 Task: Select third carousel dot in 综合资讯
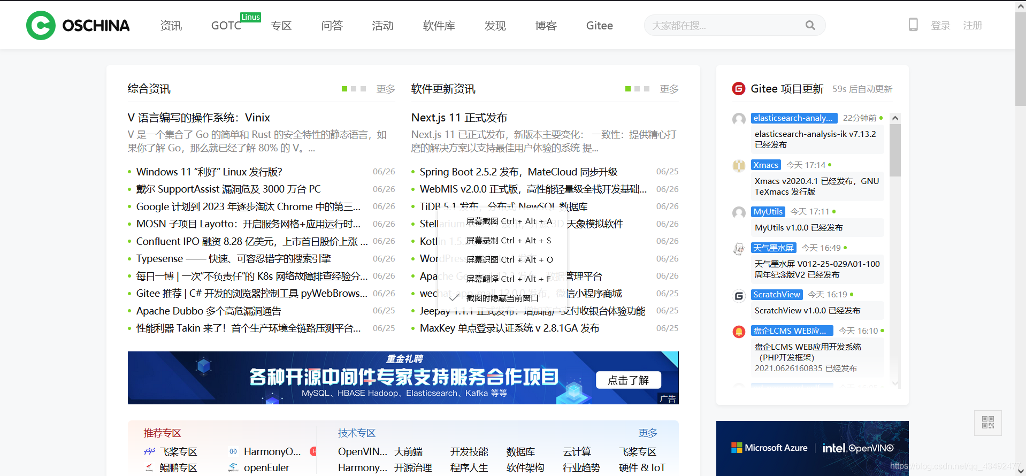(363, 89)
